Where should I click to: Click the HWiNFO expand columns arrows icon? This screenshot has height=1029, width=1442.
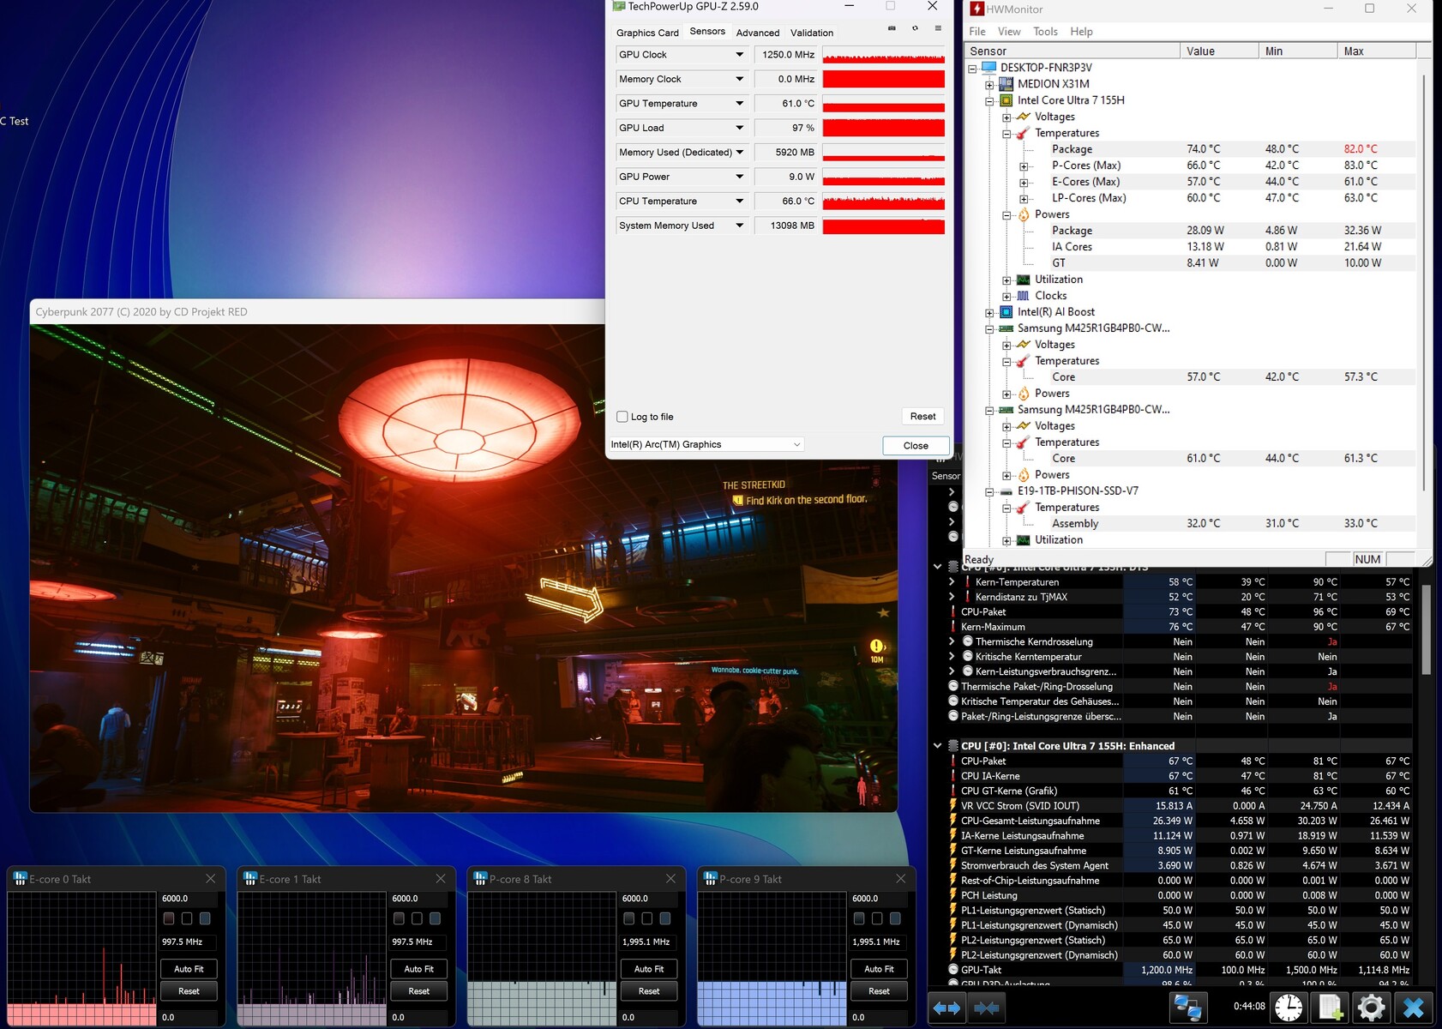click(x=946, y=1008)
